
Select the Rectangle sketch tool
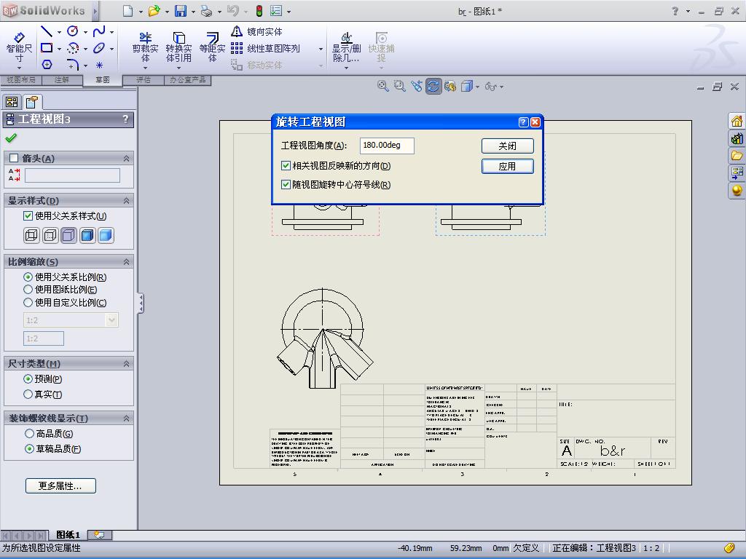pyautogui.click(x=47, y=48)
